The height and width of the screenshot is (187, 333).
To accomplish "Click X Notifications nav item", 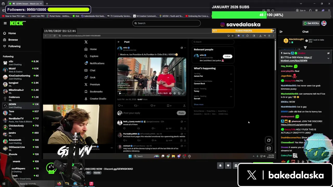I will 94,63.
